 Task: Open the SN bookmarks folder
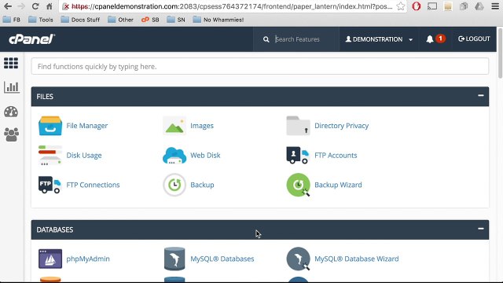tap(176, 20)
